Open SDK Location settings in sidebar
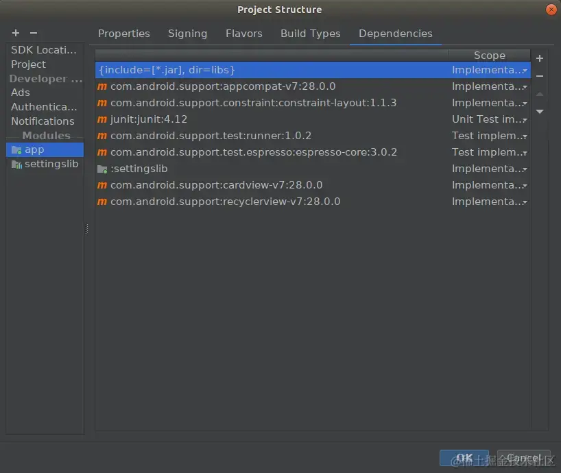The width and height of the screenshot is (561, 473). [x=44, y=50]
